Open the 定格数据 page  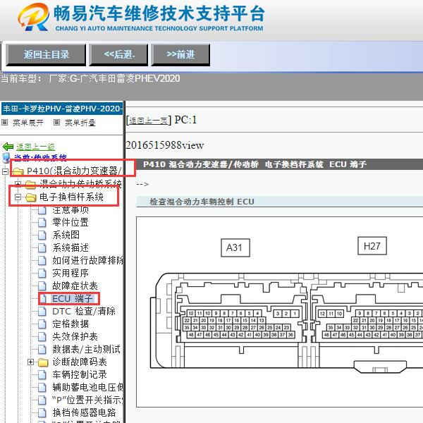(70, 324)
